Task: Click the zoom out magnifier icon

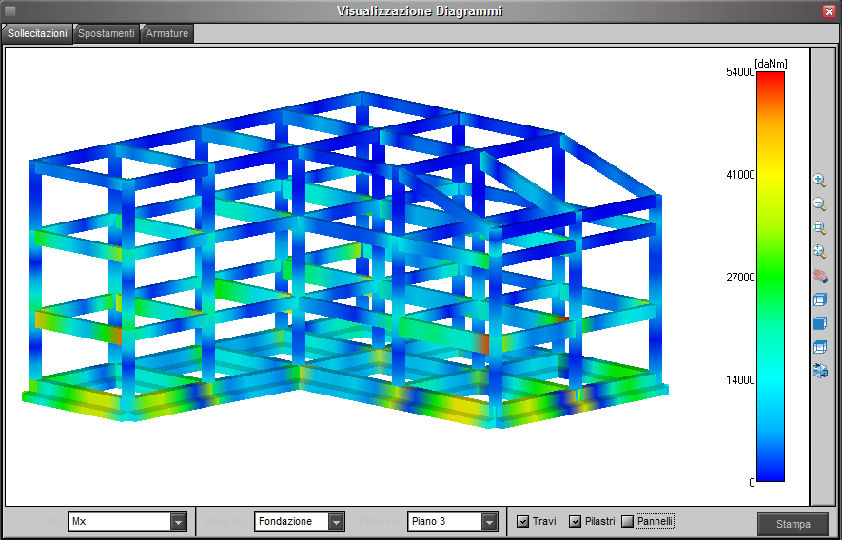Action: click(x=819, y=204)
